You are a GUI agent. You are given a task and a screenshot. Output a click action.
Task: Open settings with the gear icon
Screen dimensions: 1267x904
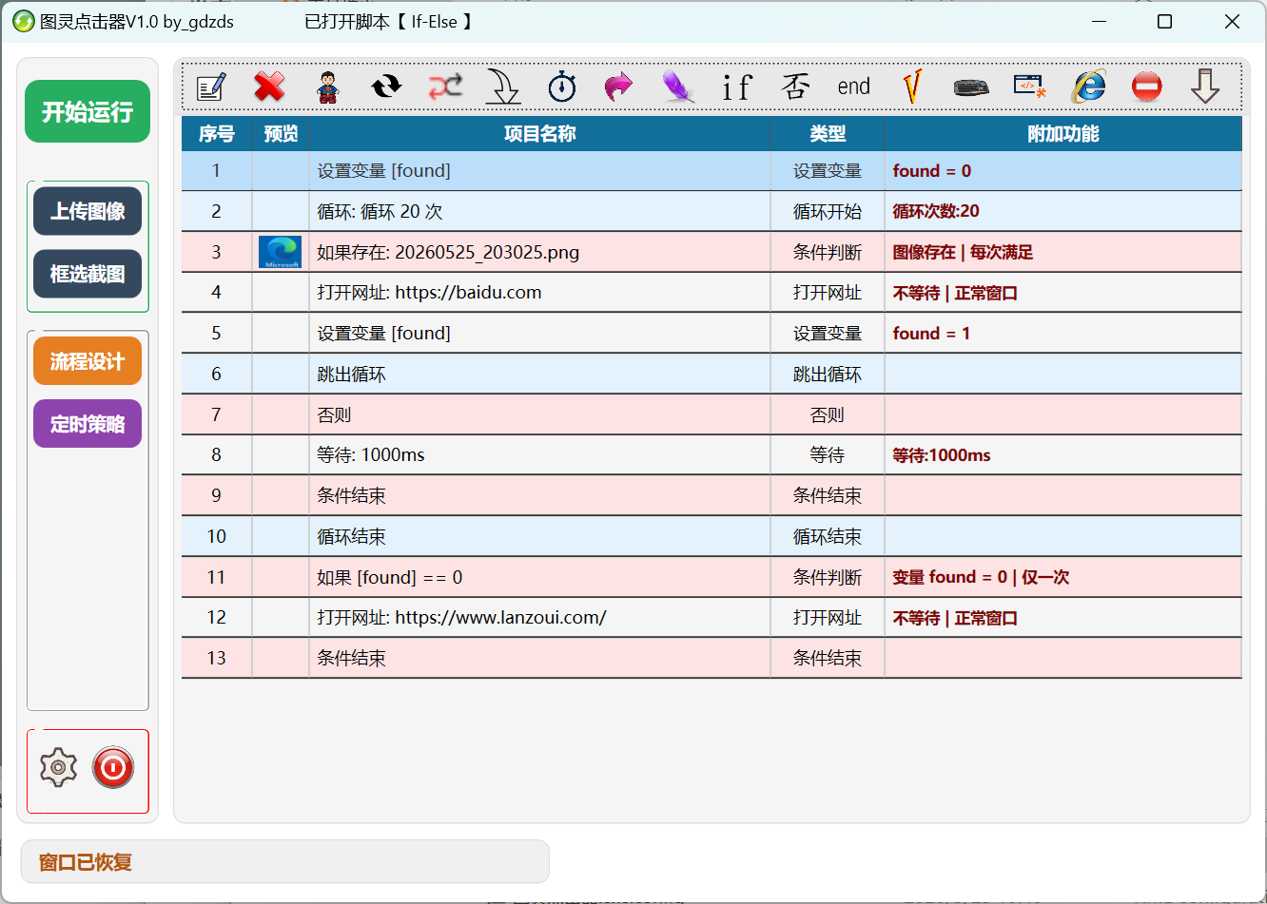pyautogui.click(x=59, y=767)
